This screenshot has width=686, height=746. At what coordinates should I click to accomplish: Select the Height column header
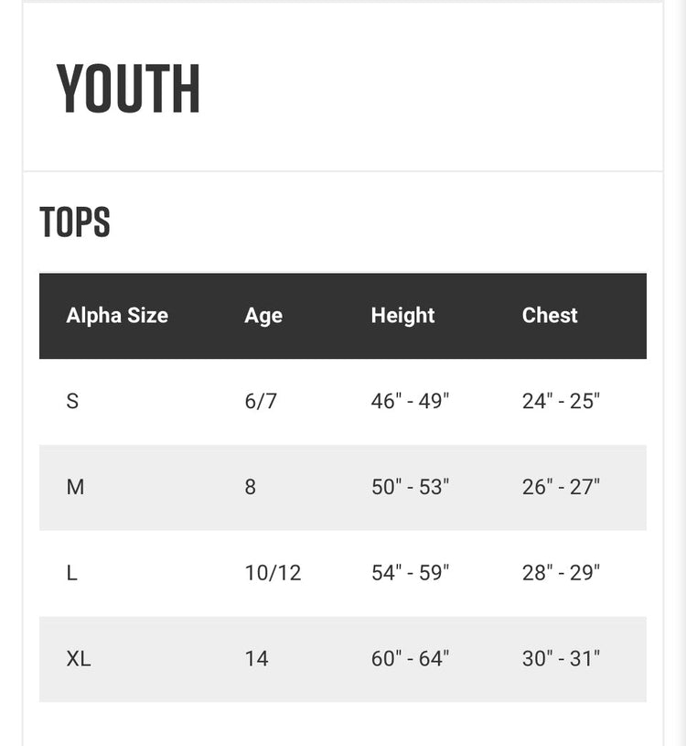point(402,316)
